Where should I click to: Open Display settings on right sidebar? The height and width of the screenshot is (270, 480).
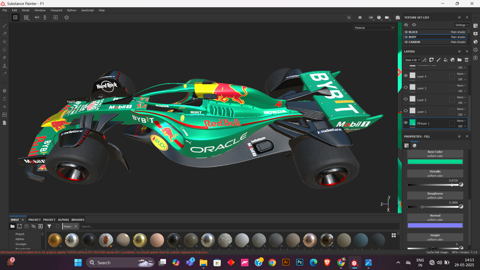point(475,34)
